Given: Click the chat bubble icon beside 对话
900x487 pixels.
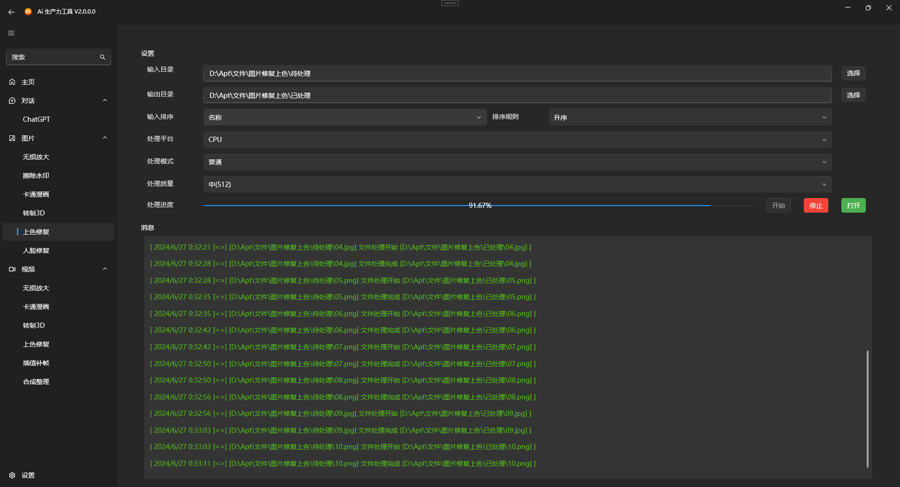Looking at the screenshot, I should (x=12, y=101).
